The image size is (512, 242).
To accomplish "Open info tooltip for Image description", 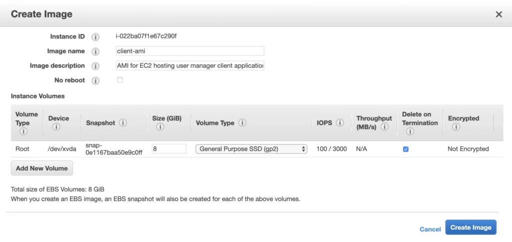I will (x=95, y=66).
